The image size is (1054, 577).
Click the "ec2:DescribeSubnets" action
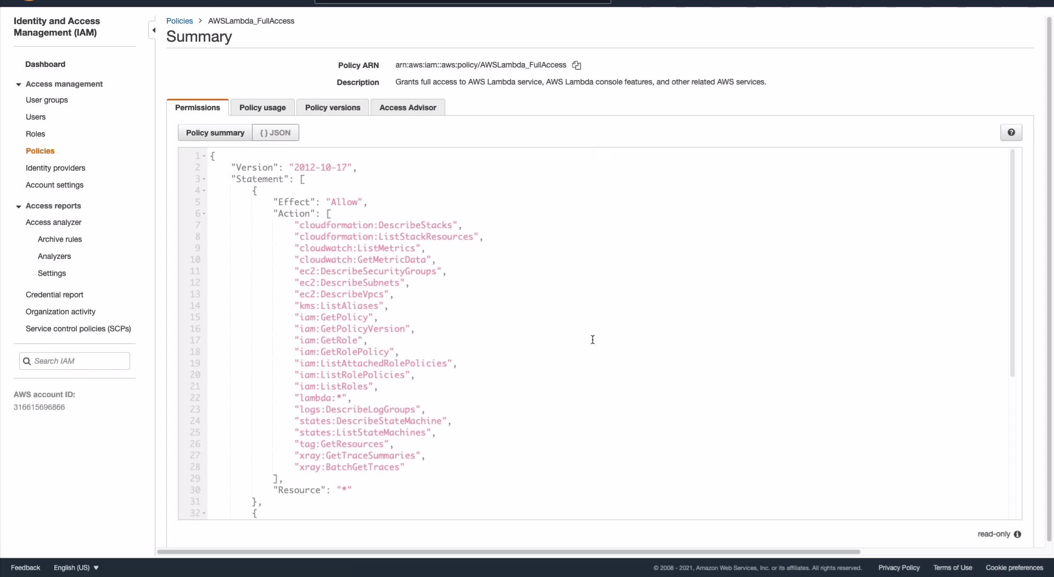click(x=349, y=283)
